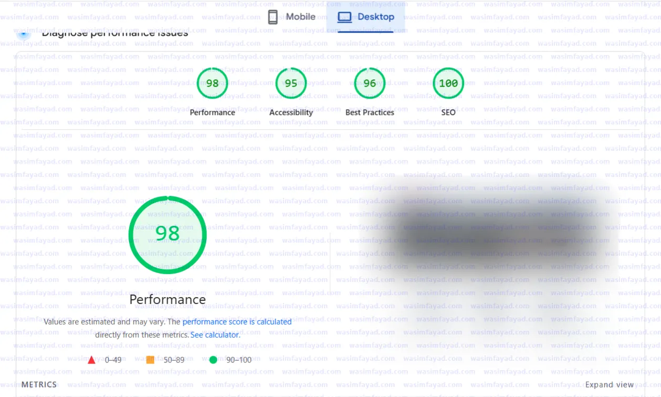
Task: Click the desktop monitor icon
Action: click(344, 17)
